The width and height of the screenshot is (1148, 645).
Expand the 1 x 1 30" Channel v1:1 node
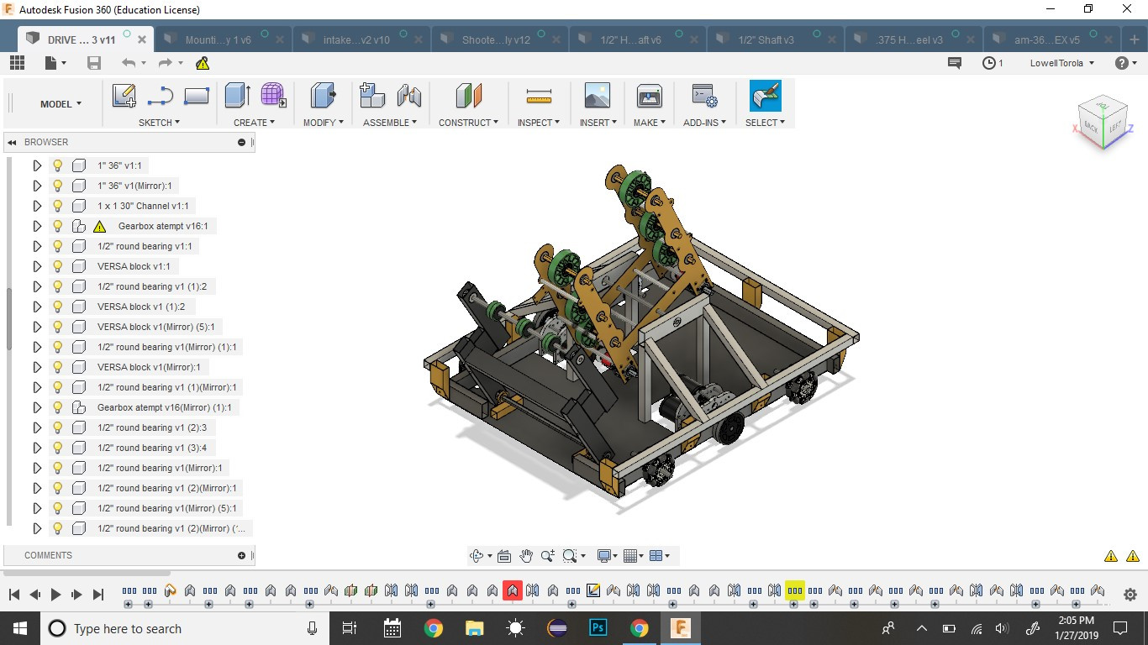[x=37, y=206]
